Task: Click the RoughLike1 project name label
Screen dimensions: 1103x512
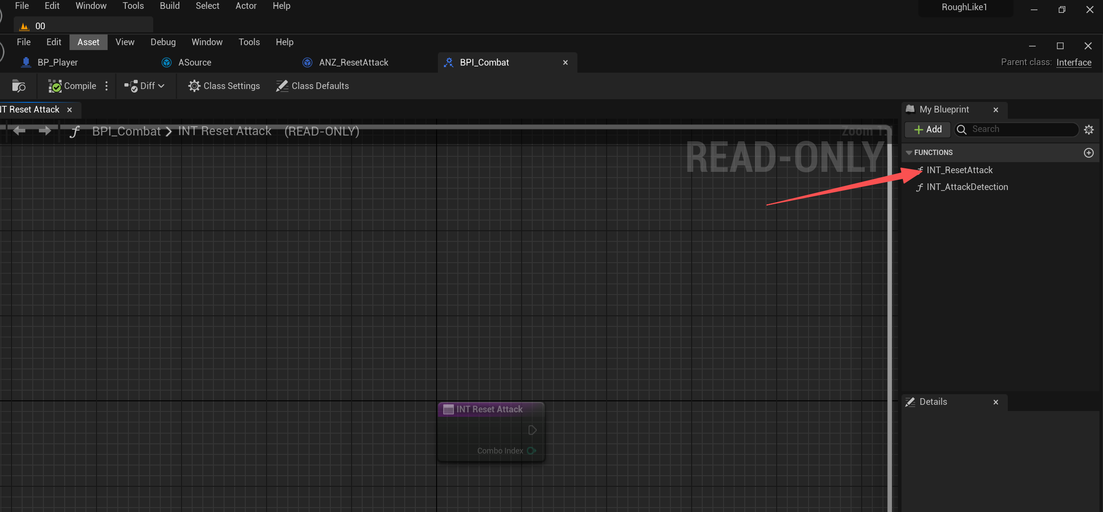Action: [964, 7]
